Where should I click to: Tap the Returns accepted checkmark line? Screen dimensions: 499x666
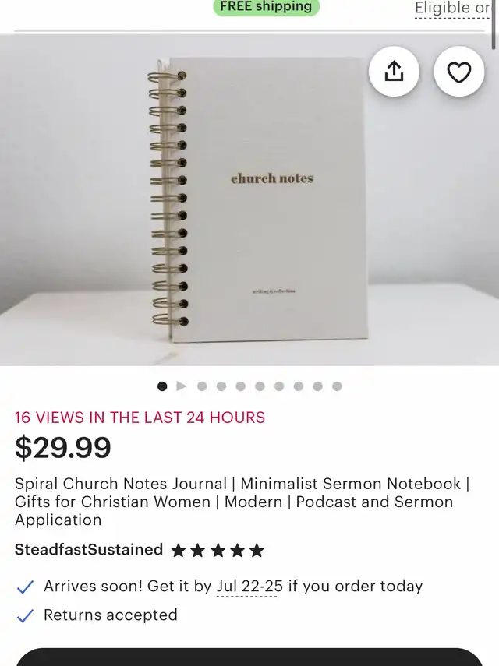(97, 615)
